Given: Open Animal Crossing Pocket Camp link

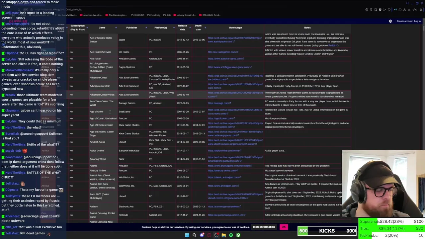Looking at the screenshot, I should point(226,215).
